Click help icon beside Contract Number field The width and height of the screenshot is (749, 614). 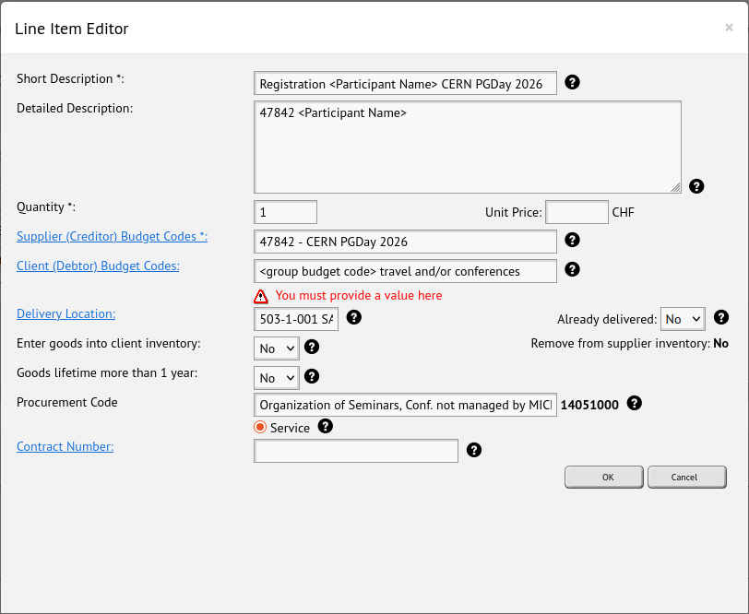pos(474,450)
